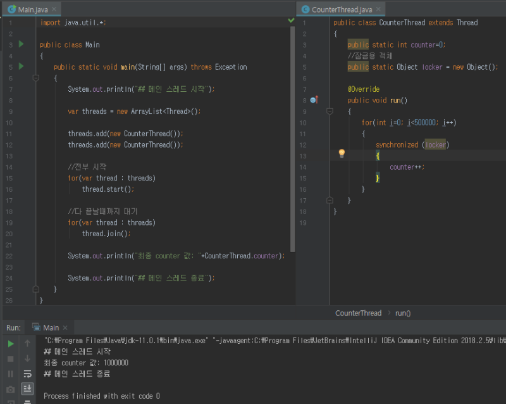
Task: Collapse the run method fold marker at line 9
Action: [330, 111]
